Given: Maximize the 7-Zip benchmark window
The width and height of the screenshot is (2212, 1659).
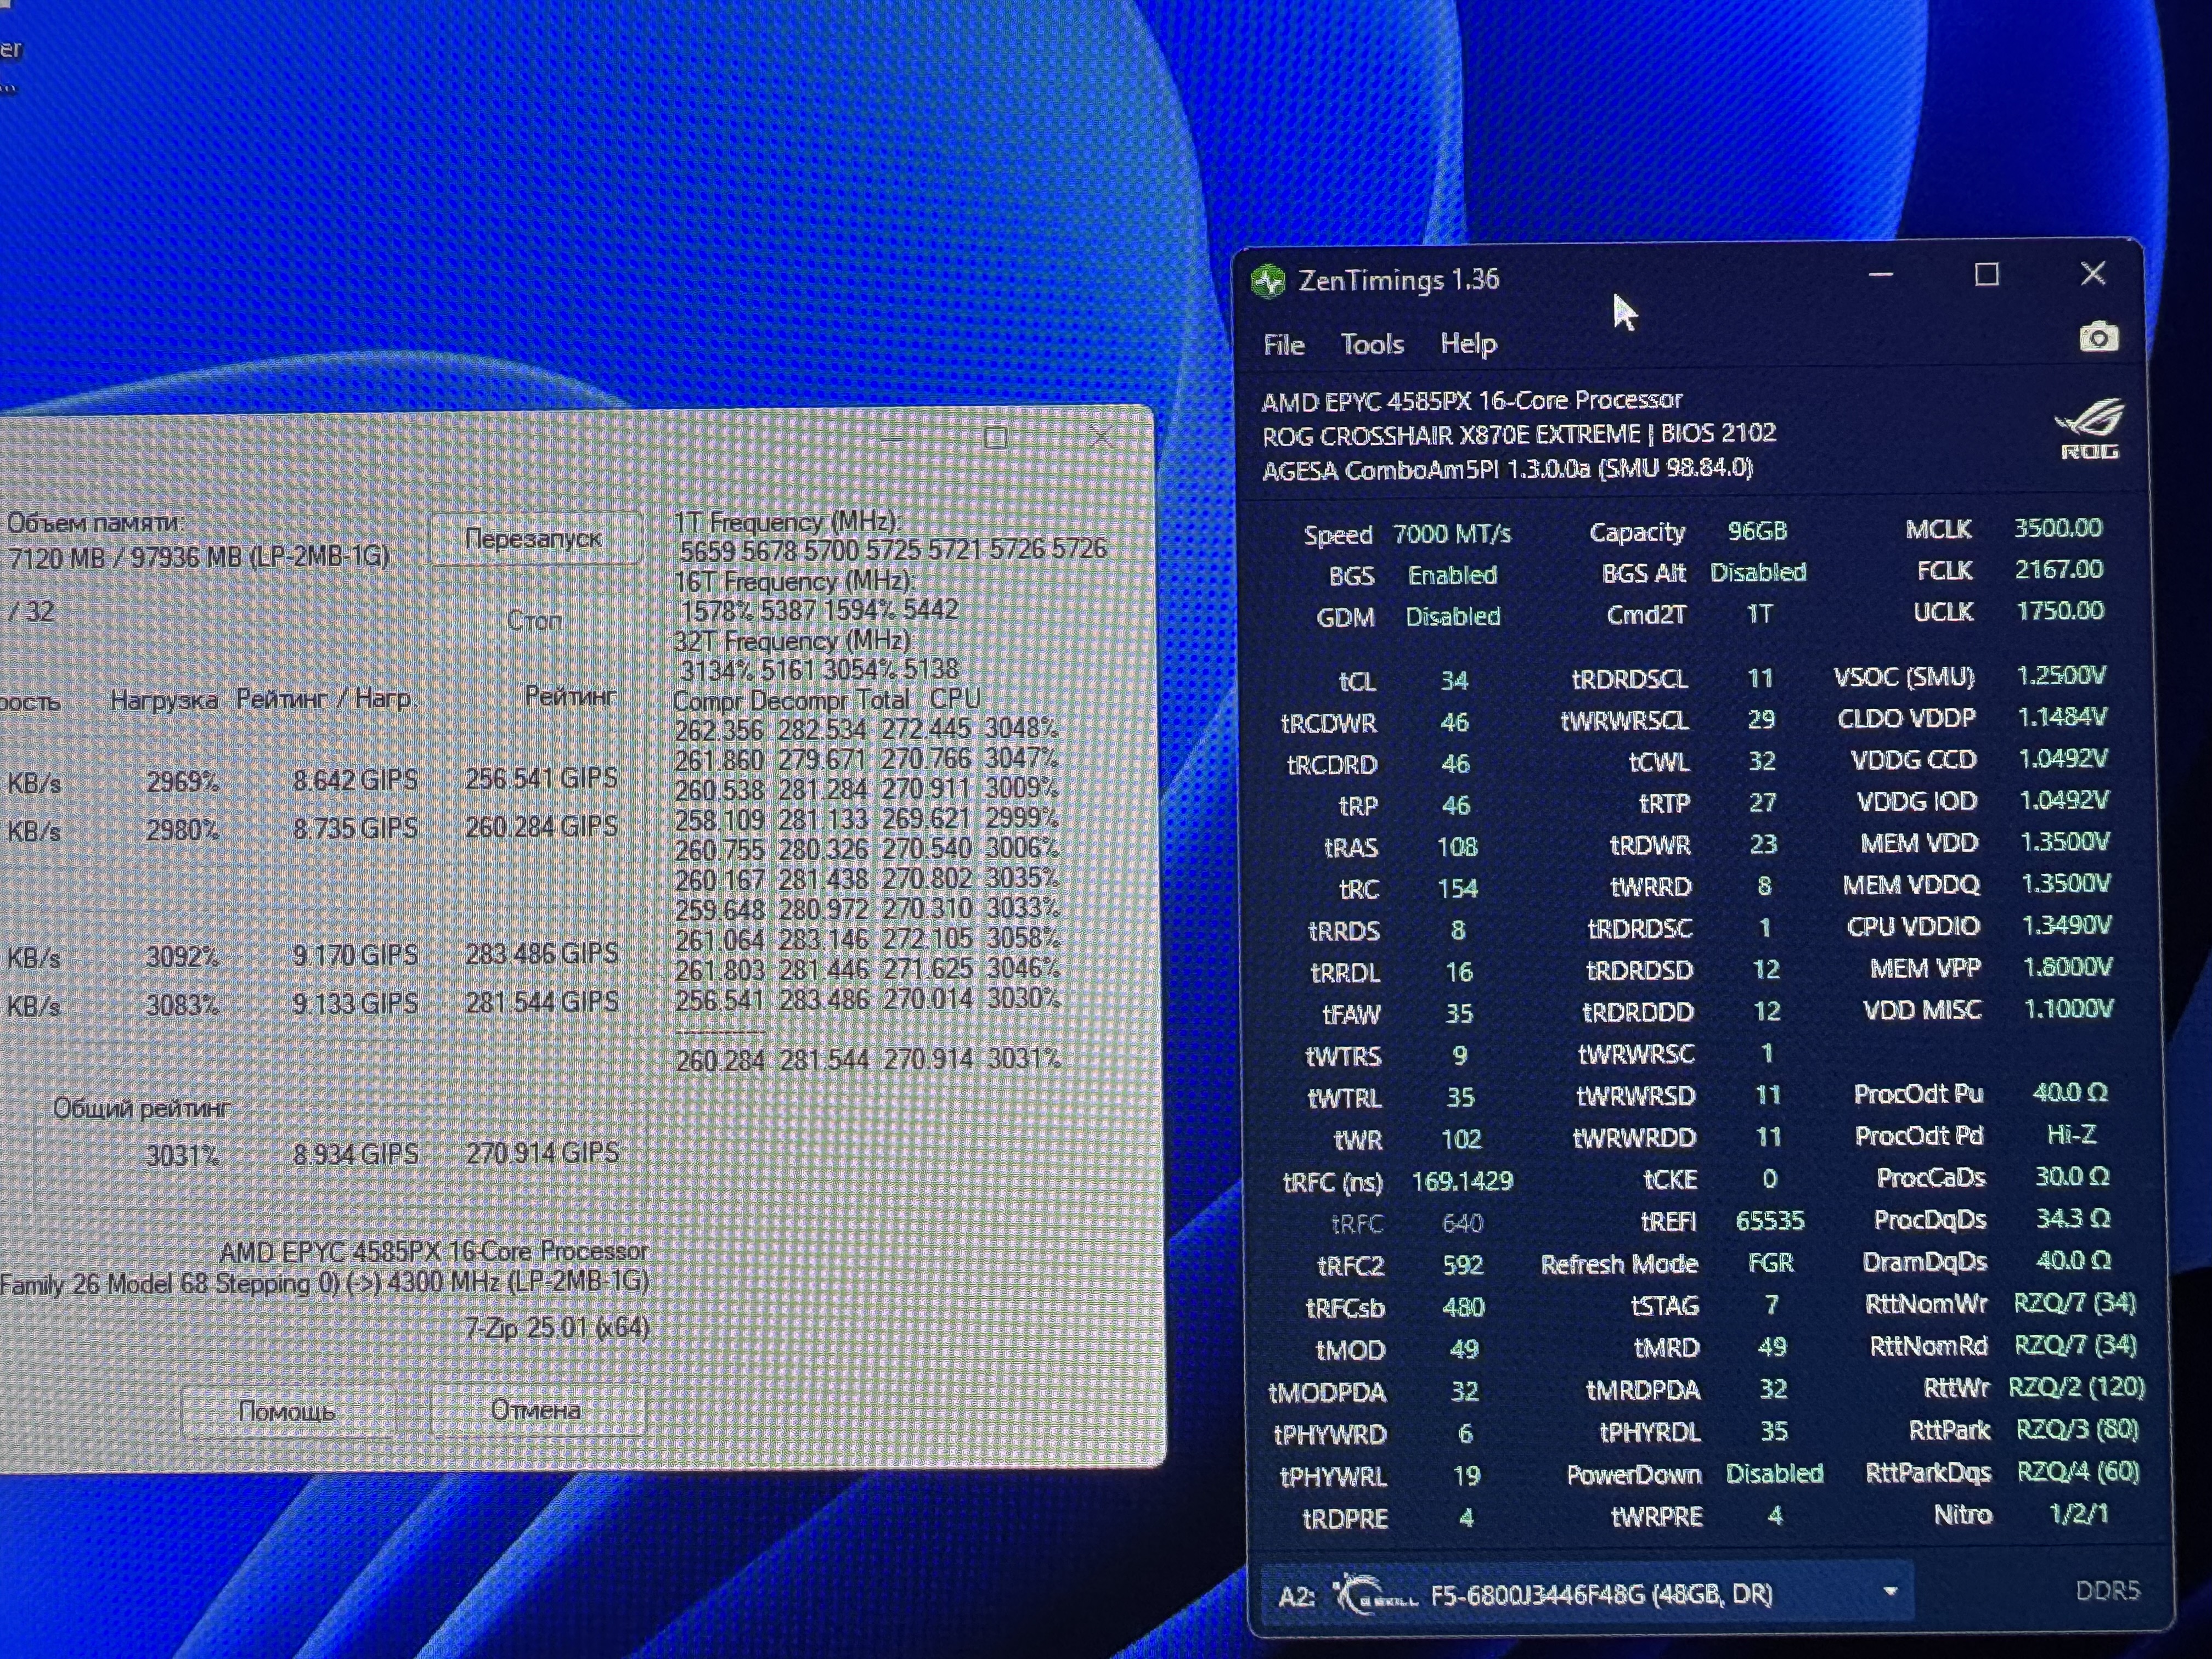Looking at the screenshot, I should coord(995,438).
